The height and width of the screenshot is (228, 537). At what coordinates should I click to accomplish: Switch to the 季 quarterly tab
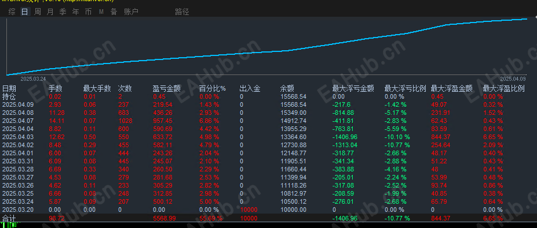click(63, 12)
